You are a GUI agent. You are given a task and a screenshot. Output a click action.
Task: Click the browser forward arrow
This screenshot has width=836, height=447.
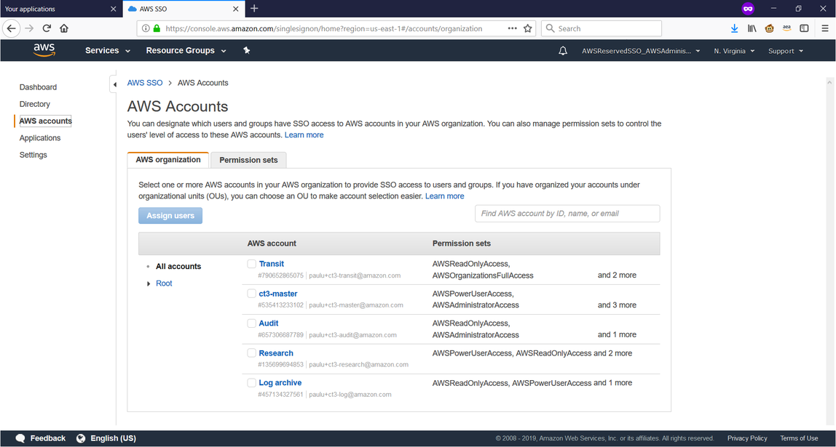pyautogui.click(x=29, y=28)
